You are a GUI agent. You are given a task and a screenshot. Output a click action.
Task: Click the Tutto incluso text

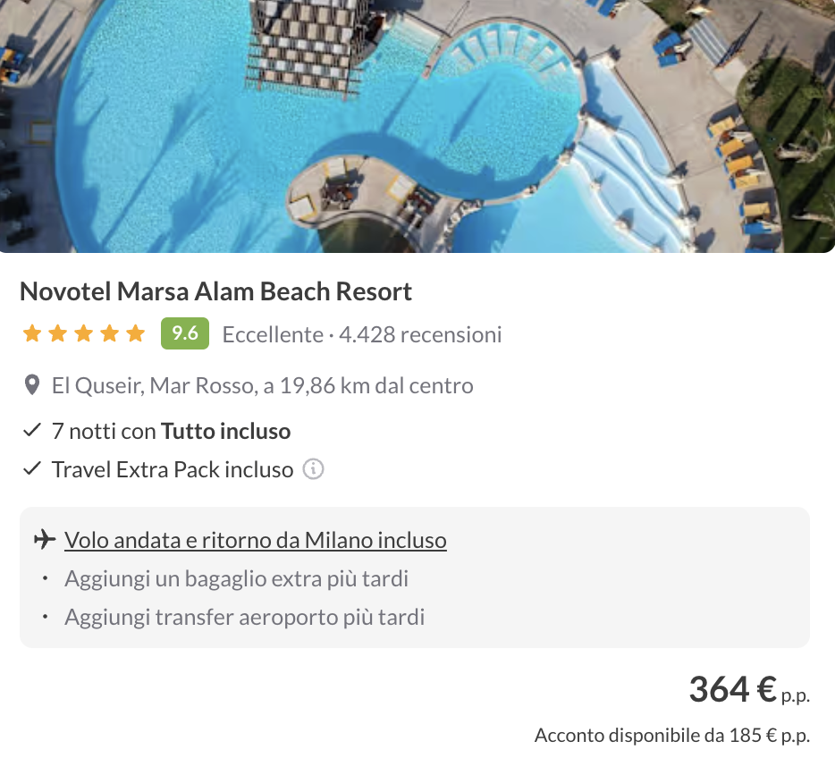[x=225, y=431]
